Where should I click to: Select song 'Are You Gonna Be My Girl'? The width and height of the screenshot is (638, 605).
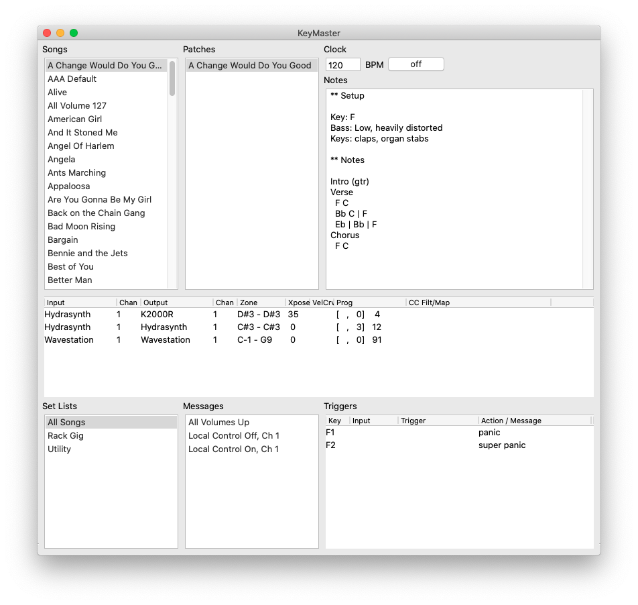click(106, 200)
